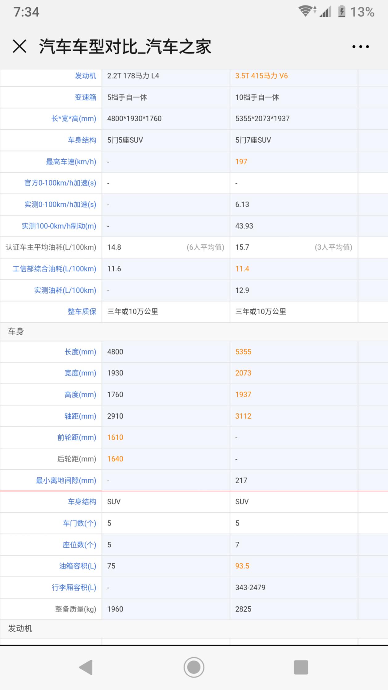Open the three-dot more options menu

click(361, 47)
